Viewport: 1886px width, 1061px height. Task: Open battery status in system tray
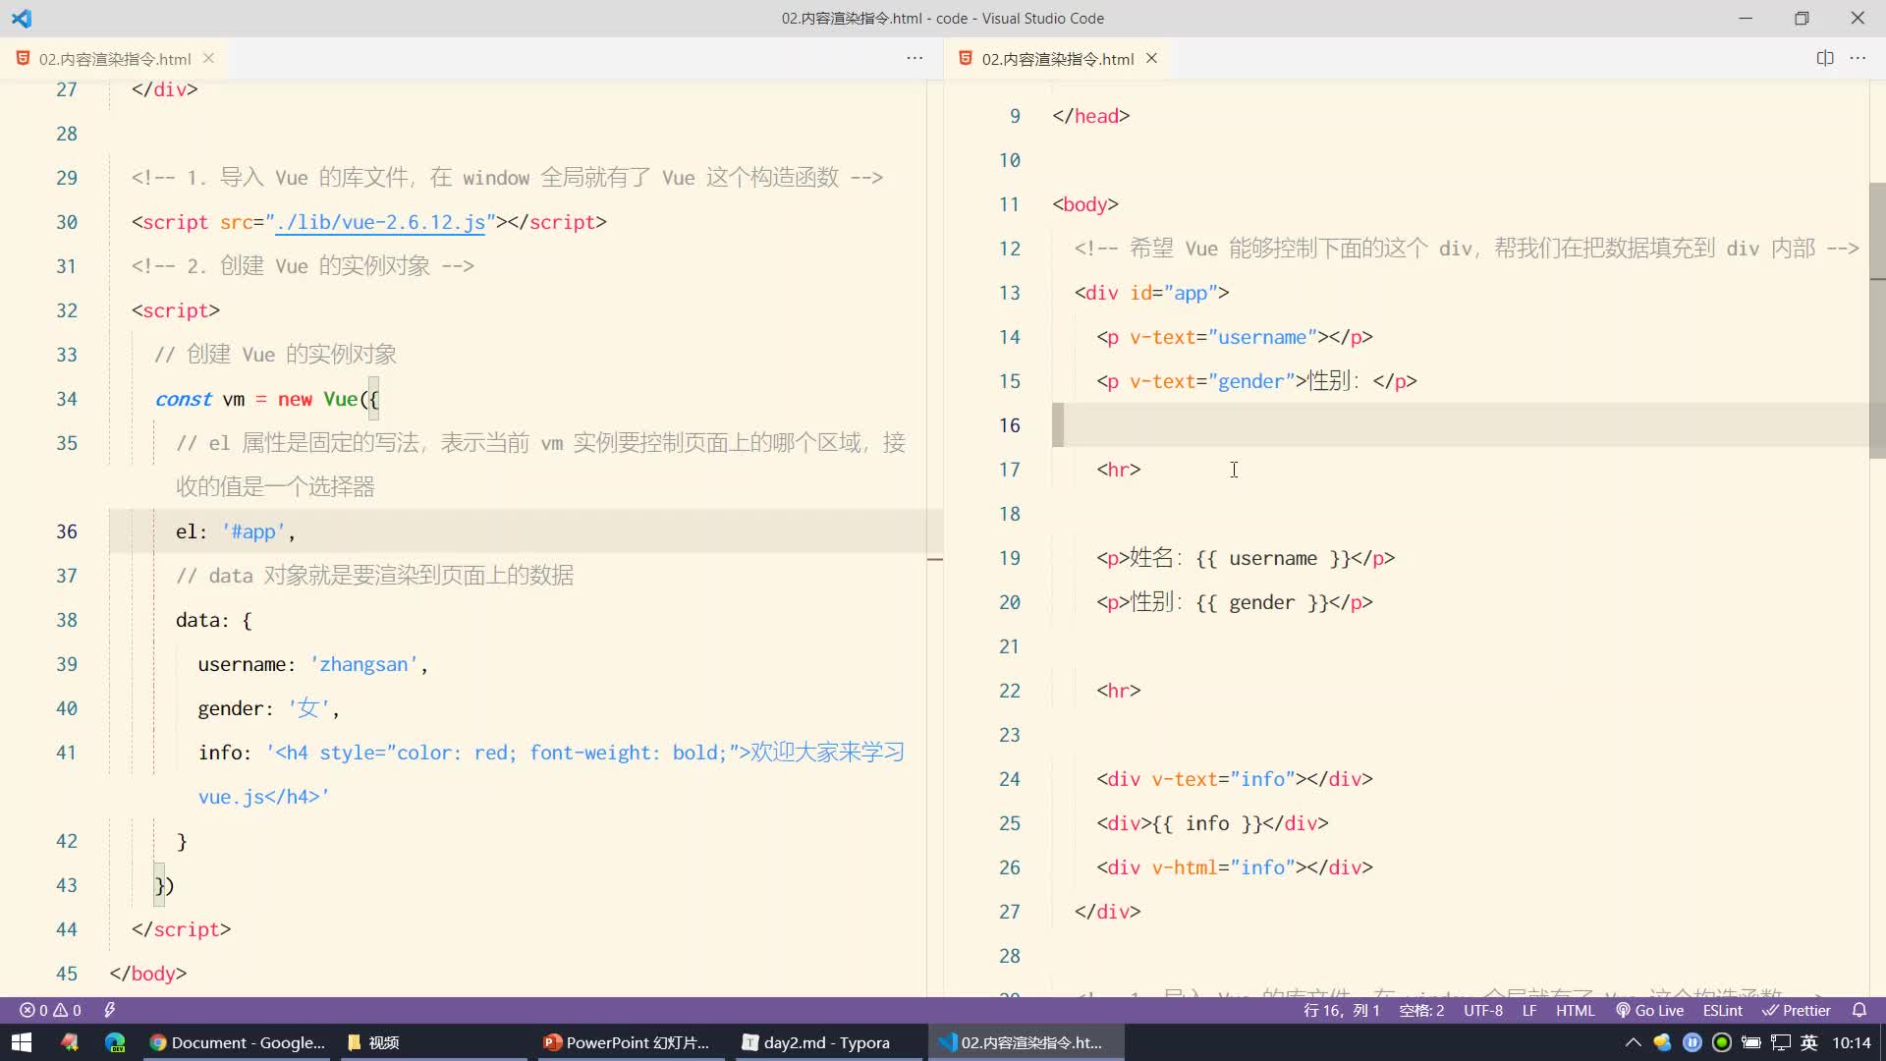(x=1750, y=1042)
